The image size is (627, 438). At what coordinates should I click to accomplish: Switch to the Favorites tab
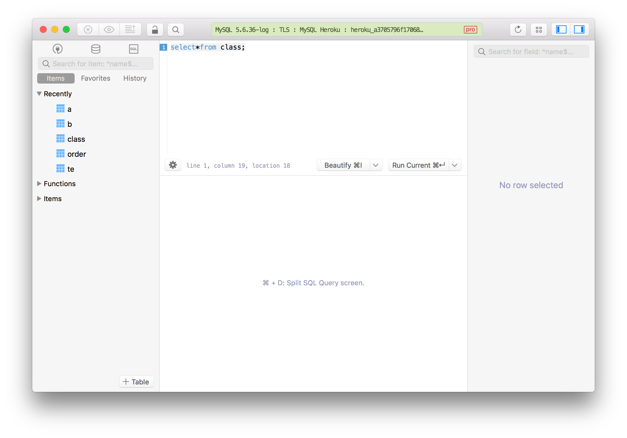(96, 78)
